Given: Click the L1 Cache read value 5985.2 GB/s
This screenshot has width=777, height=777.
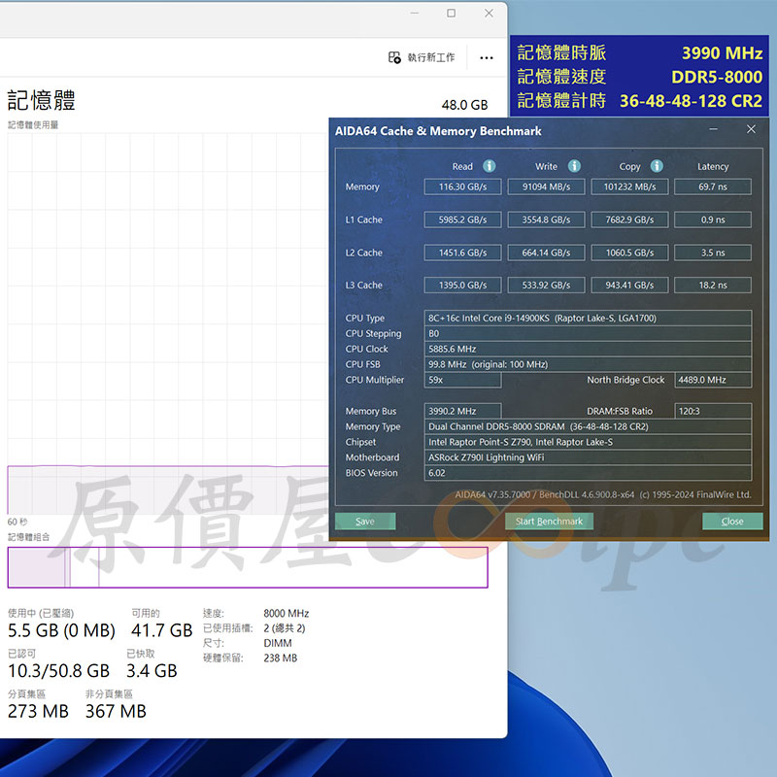Looking at the screenshot, I should coord(463,220).
